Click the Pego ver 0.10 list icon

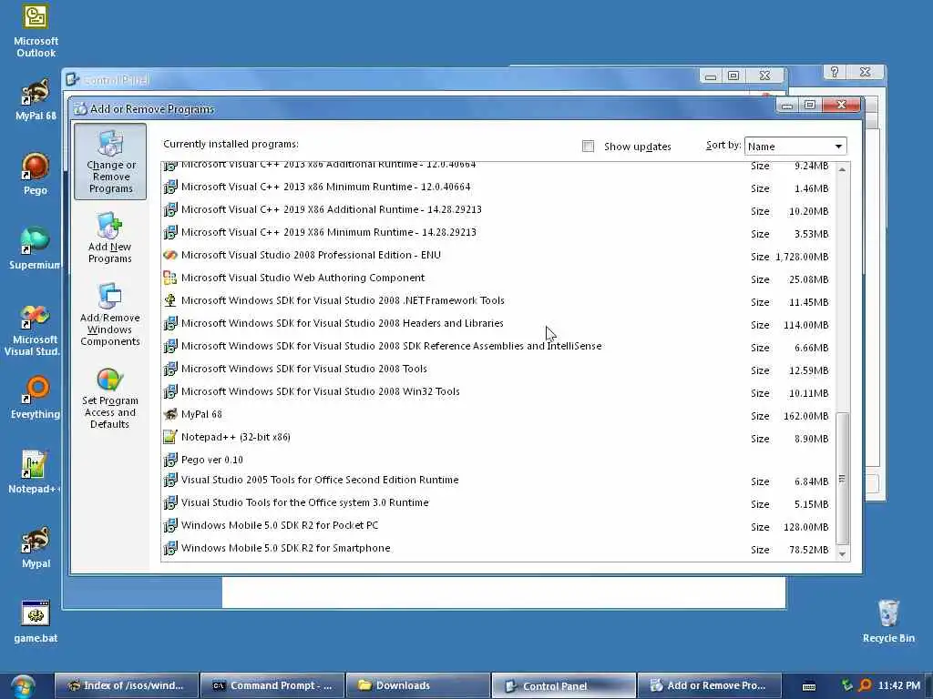coord(170,460)
